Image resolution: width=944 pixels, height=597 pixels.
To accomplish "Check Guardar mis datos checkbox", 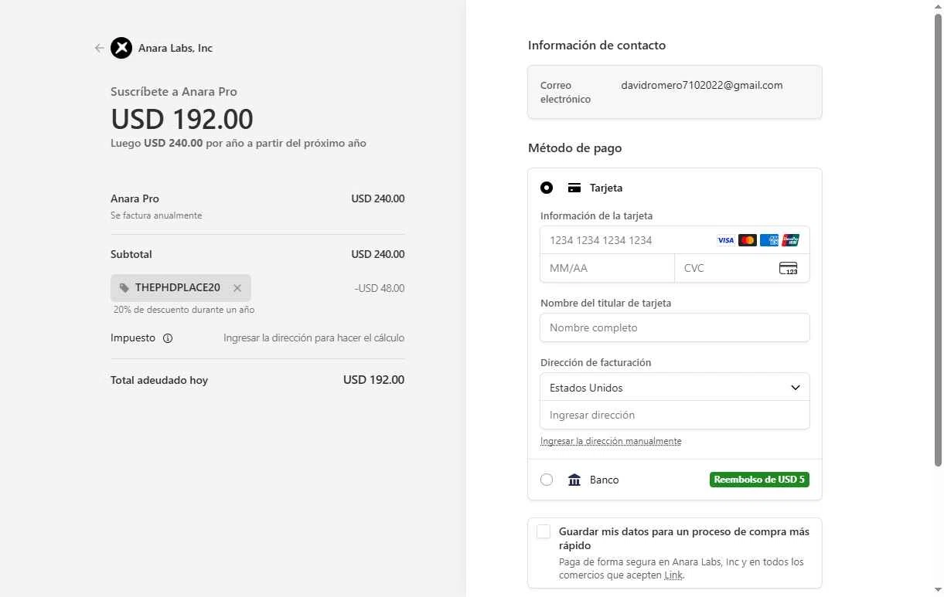I will click(544, 531).
